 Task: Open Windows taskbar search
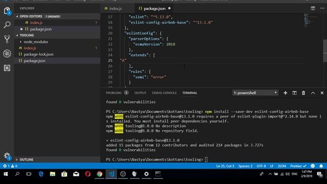point(17,174)
